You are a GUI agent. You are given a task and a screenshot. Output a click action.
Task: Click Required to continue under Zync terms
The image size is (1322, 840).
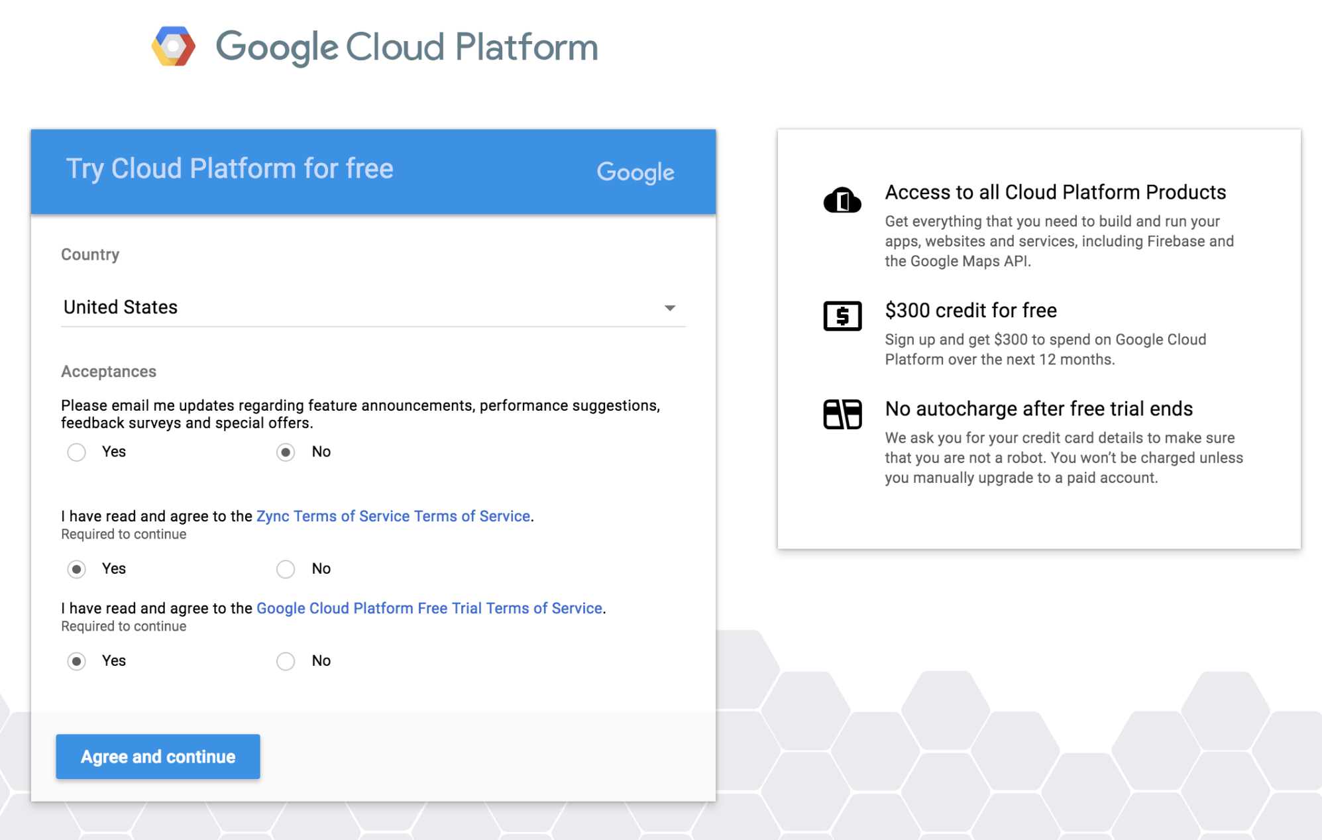[x=124, y=534]
